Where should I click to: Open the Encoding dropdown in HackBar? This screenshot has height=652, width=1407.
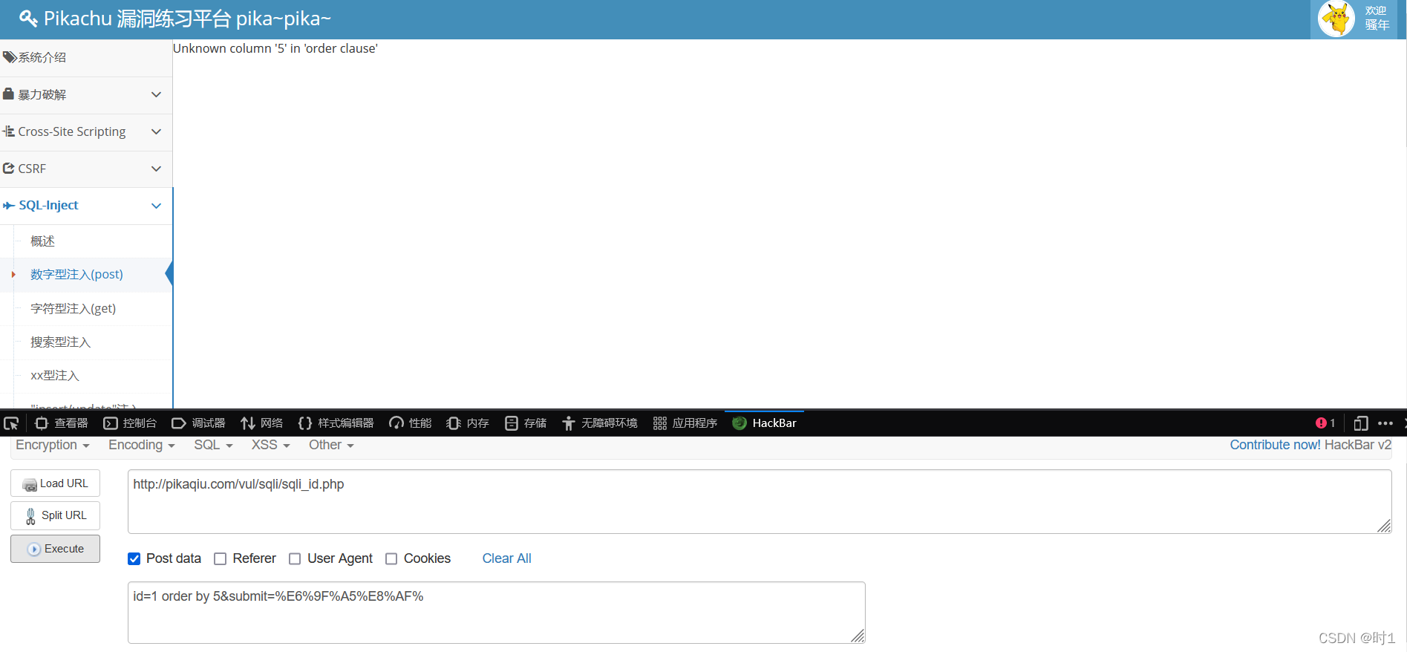click(x=142, y=445)
